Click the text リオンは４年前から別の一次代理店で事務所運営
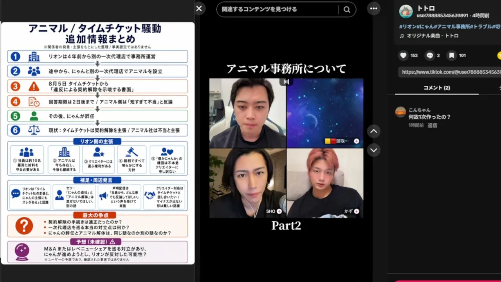 pyautogui.click(x=102, y=56)
